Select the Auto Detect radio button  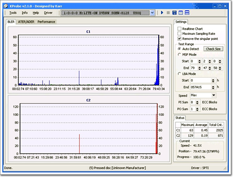pyautogui.click(x=180, y=49)
